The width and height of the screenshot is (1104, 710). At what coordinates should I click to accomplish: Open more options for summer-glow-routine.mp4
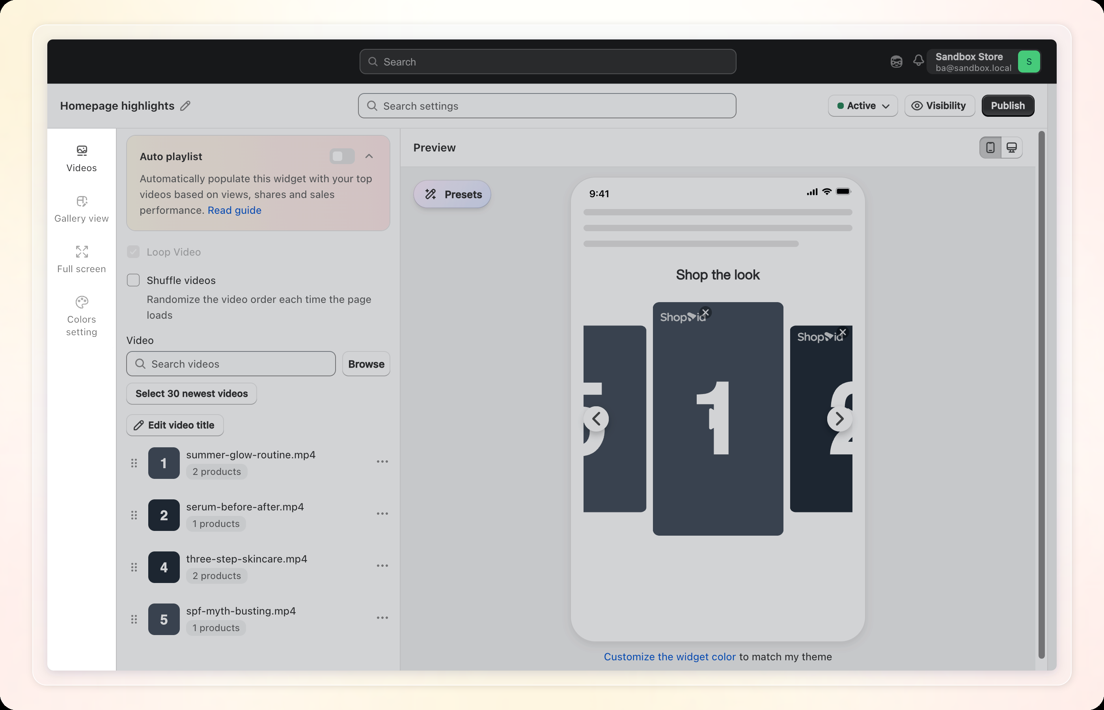click(382, 461)
